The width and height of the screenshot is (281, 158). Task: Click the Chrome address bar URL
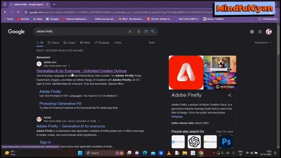pos(120,12)
